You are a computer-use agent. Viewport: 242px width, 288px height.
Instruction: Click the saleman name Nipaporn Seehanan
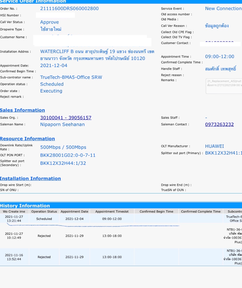click(62, 124)
